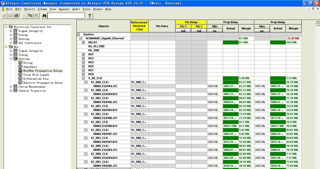Click inside the toolbar search text field
Viewport: 320px width, 169px height.
pyautogui.click(x=66, y=16)
